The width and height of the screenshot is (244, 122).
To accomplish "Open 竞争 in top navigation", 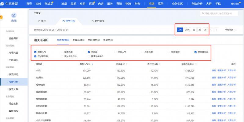I will coord(161,4).
